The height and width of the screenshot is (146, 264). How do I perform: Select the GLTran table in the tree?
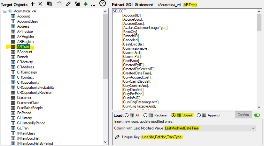click(x=23, y=128)
